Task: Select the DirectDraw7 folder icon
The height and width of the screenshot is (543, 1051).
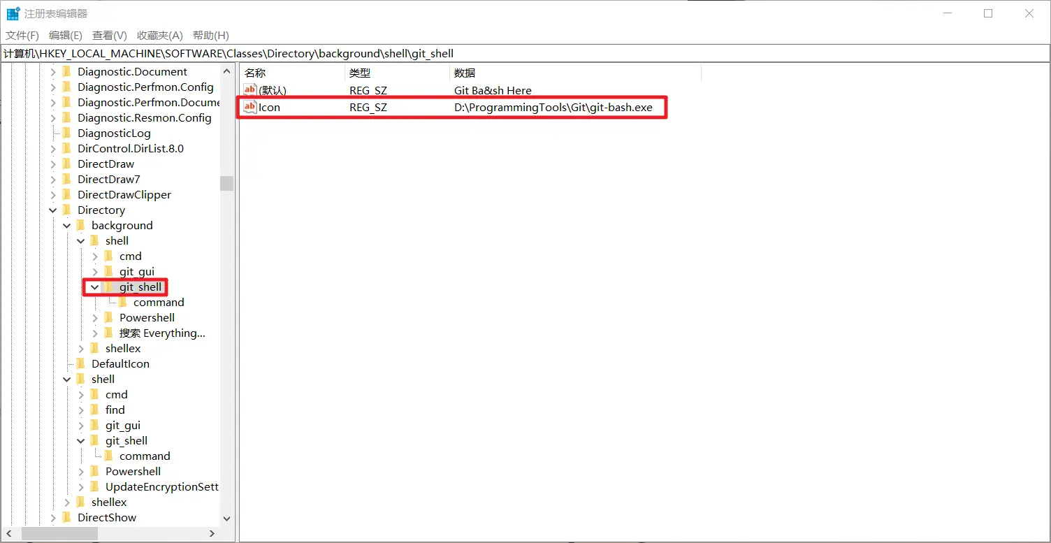Action: pos(66,179)
